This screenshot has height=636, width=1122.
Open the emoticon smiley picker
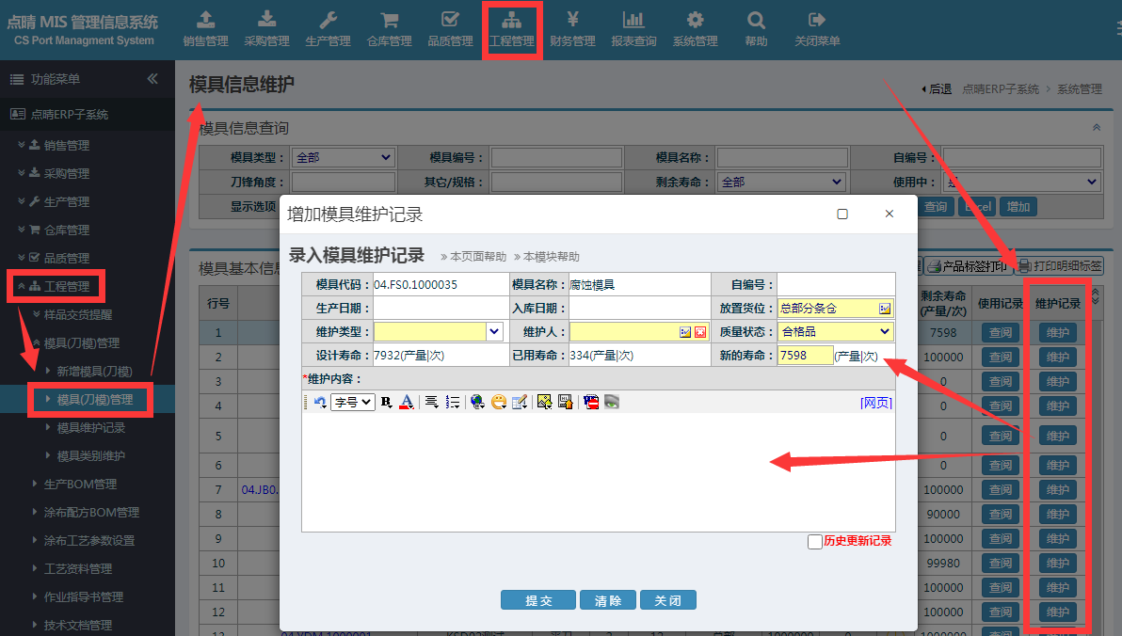pyautogui.click(x=499, y=402)
